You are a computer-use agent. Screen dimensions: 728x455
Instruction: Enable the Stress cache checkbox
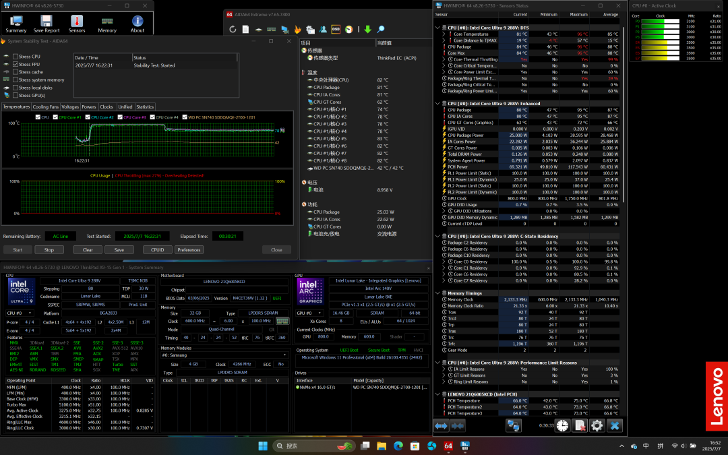pos(16,72)
